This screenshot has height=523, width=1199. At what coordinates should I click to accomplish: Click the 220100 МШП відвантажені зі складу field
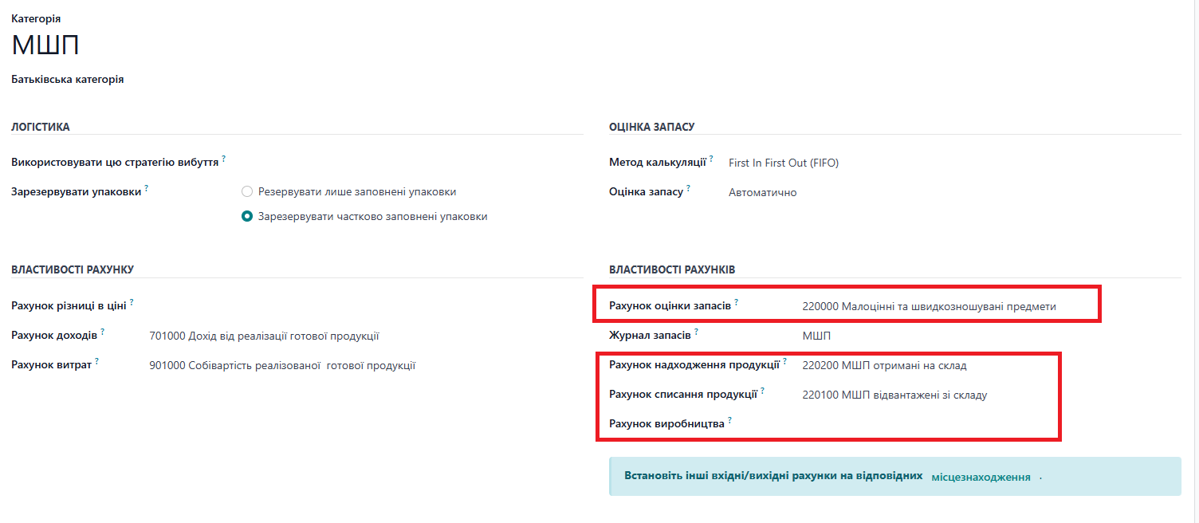(x=894, y=395)
